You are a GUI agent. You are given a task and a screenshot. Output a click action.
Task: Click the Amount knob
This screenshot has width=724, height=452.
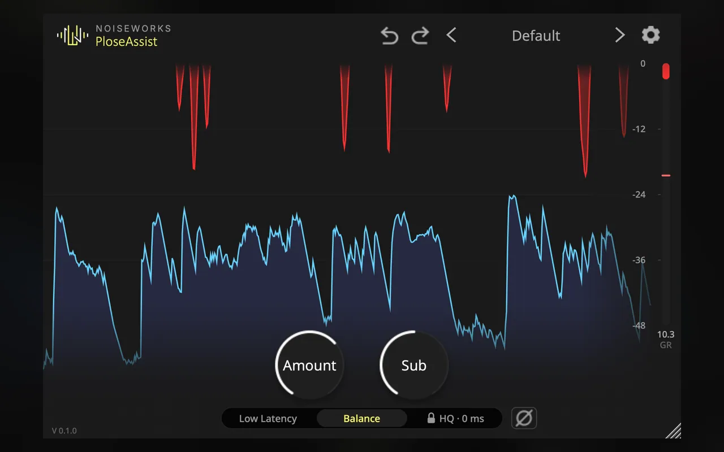point(309,364)
